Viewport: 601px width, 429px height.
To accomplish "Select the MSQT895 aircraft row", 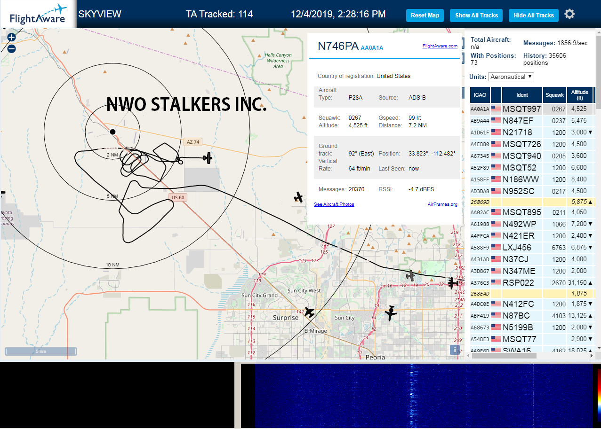I will 532,212.
